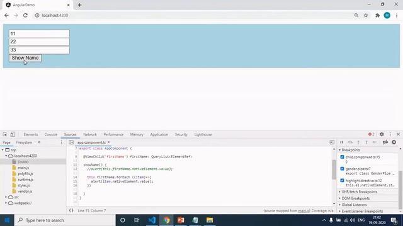Focus the input field containing 33

pos(39,50)
